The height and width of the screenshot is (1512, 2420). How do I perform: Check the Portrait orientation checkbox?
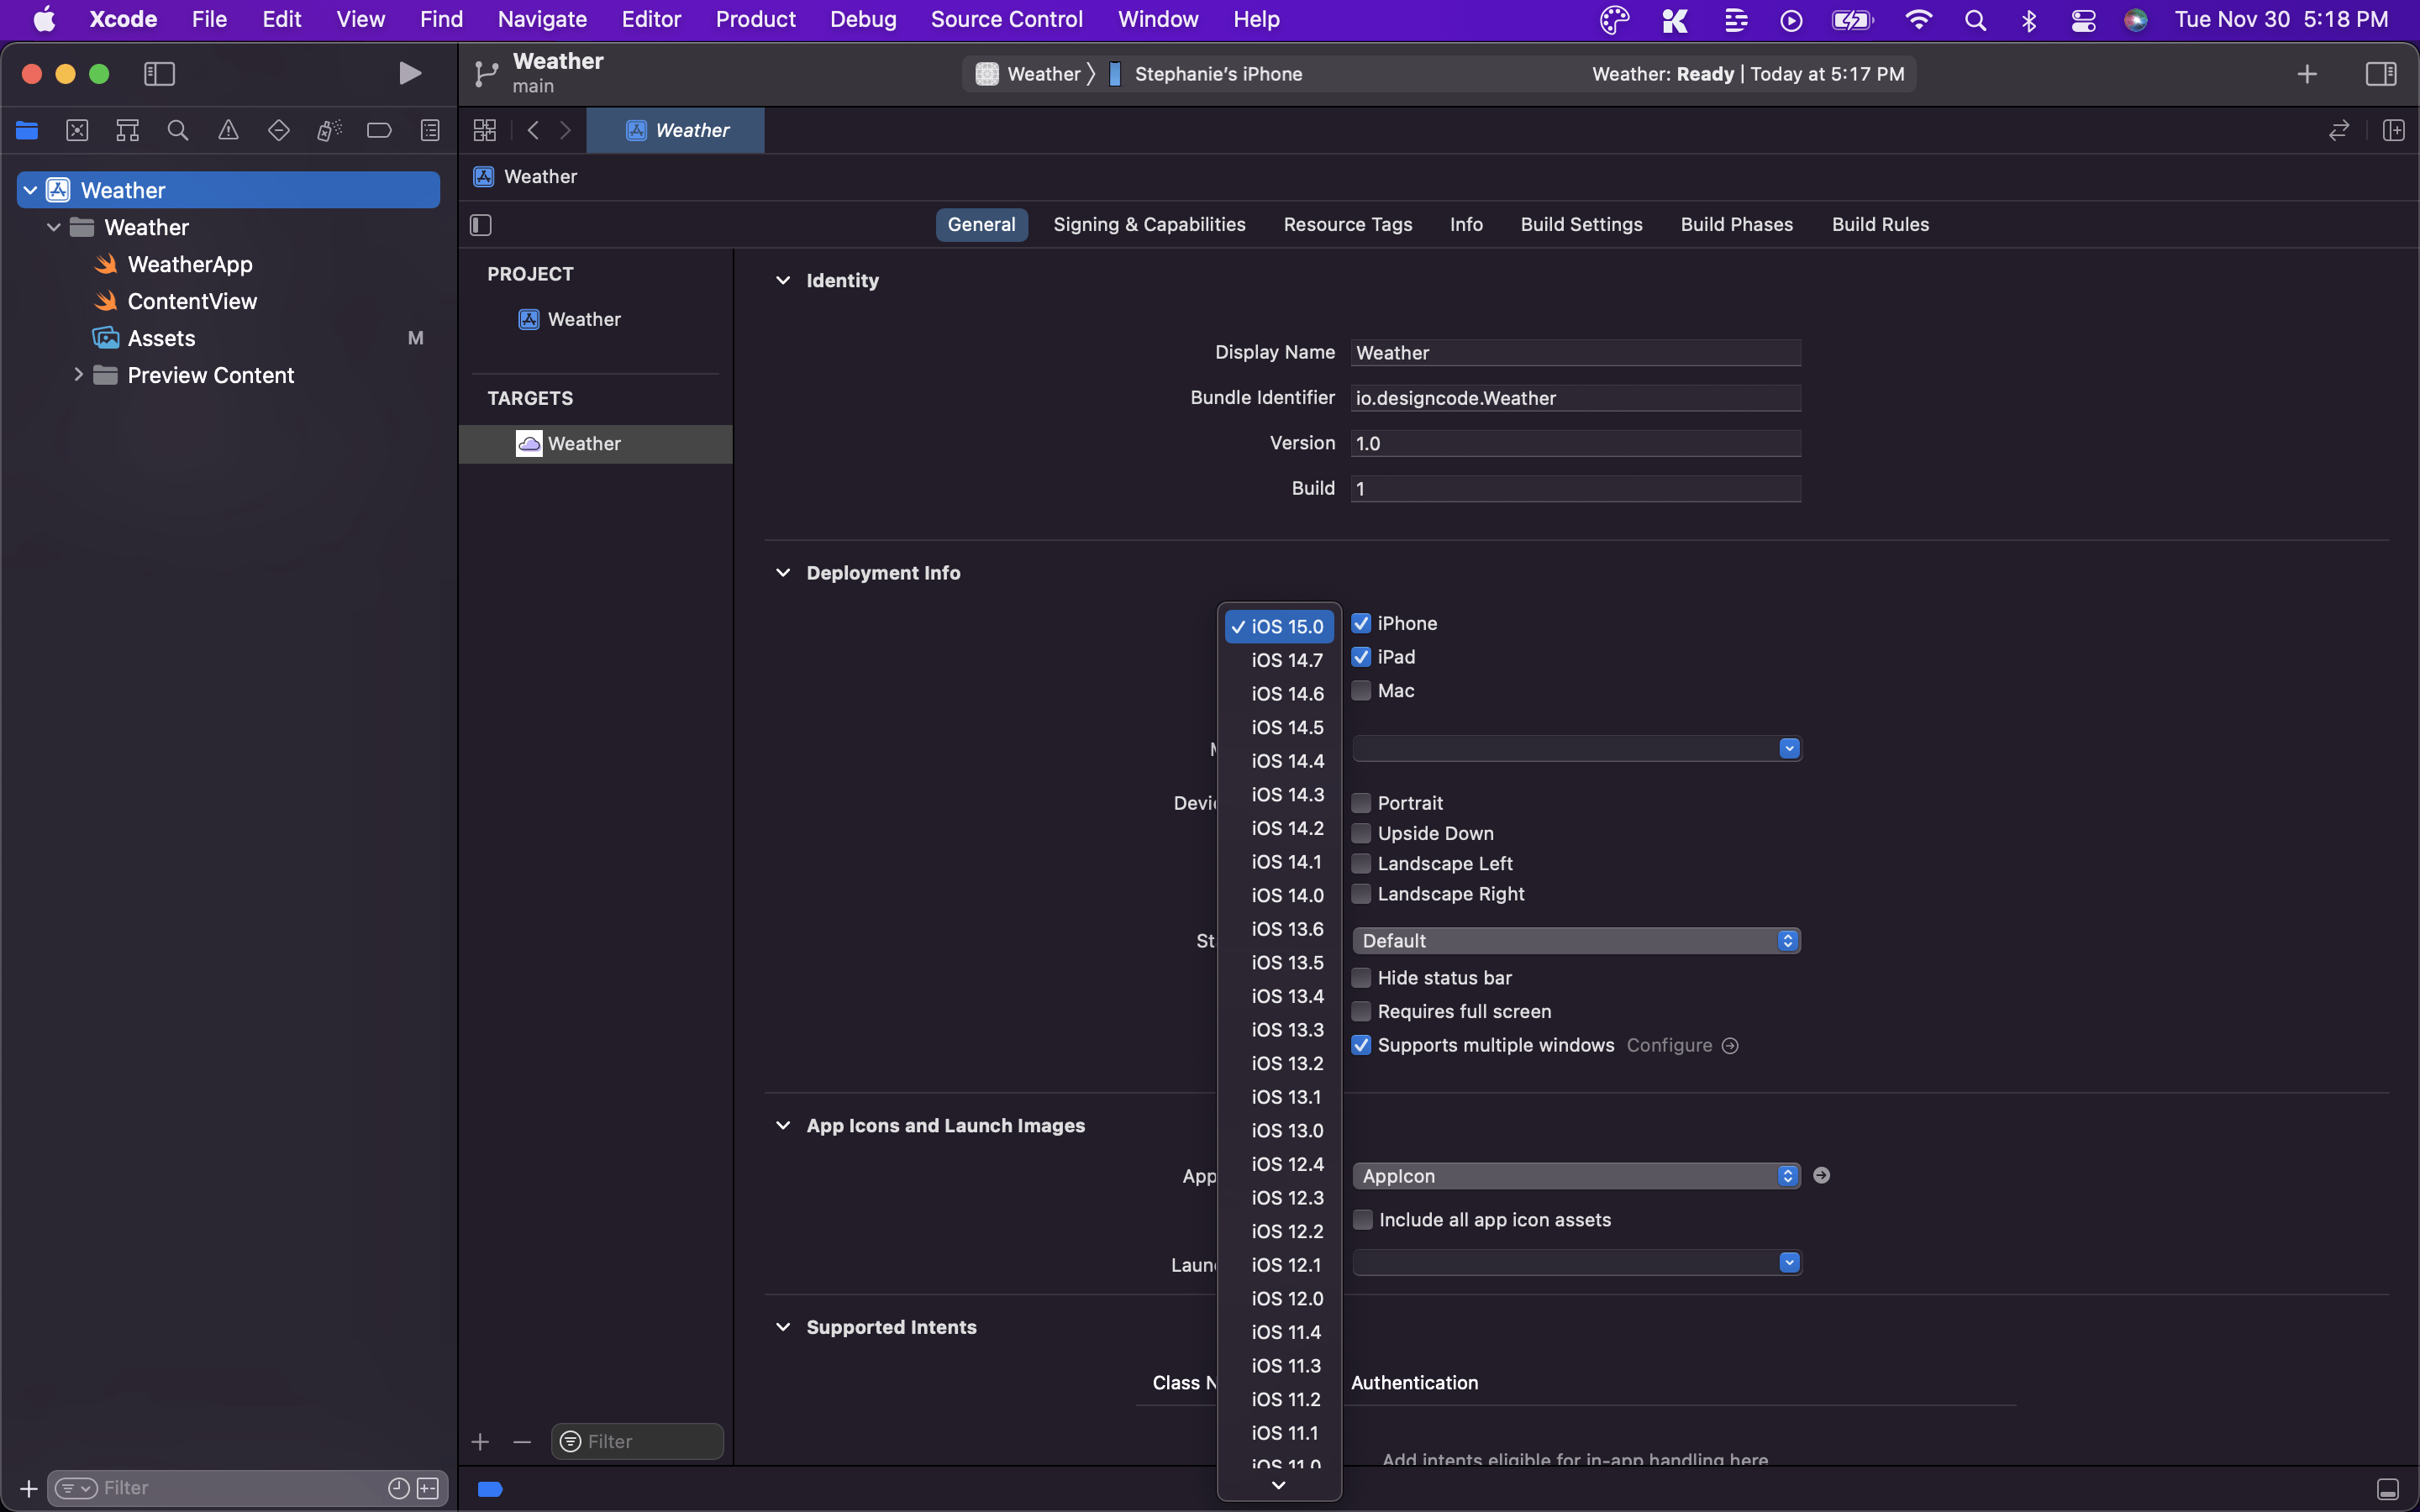(1361, 803)
